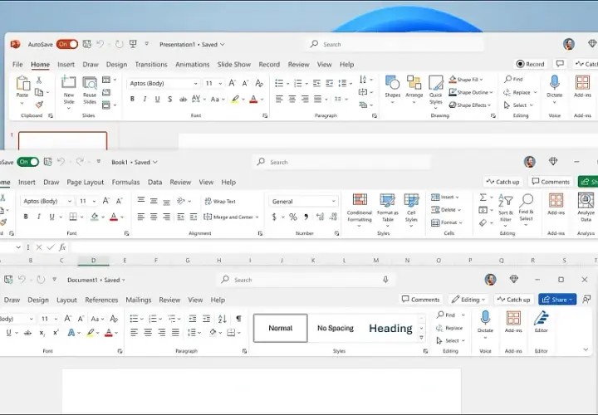This screenshot has height=415, width=598.
Task: Click Format Painter in PowerPoint clipboard
Action: [x=39, y=105]
